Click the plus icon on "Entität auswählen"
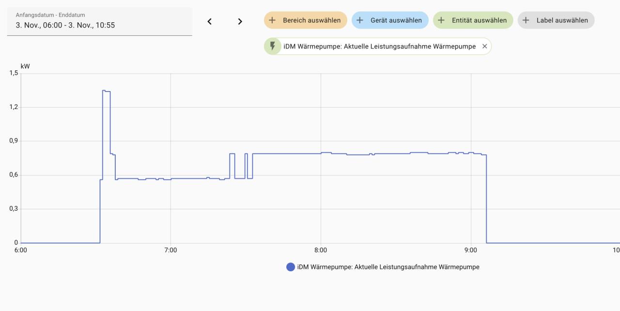Screen dimensions: 620x311 pos(440,20)
